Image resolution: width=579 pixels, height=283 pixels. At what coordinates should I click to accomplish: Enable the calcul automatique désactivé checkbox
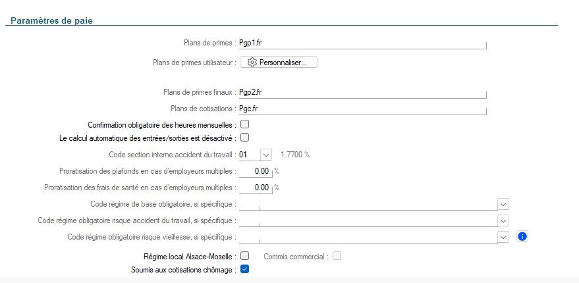tap(244, 138)
